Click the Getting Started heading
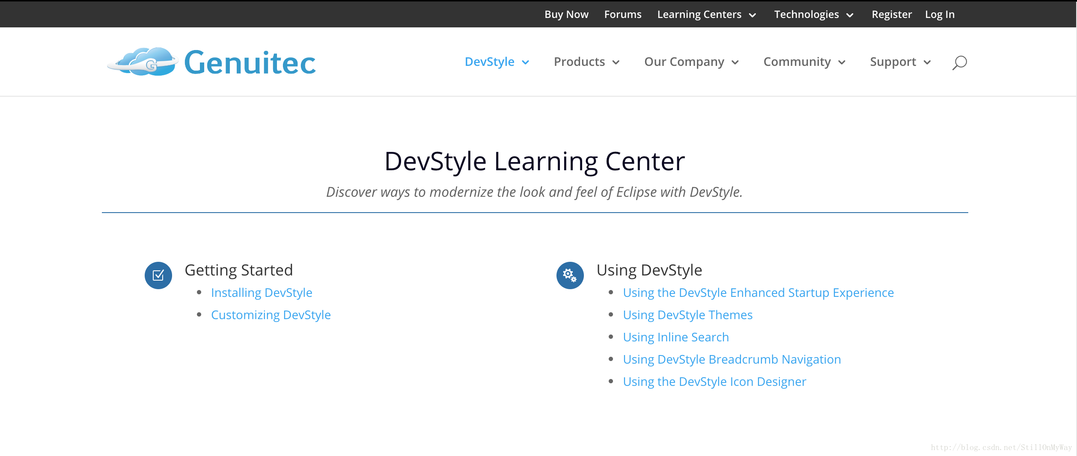The height and width of the screenshot is (456, 1077). pos(239,270)
